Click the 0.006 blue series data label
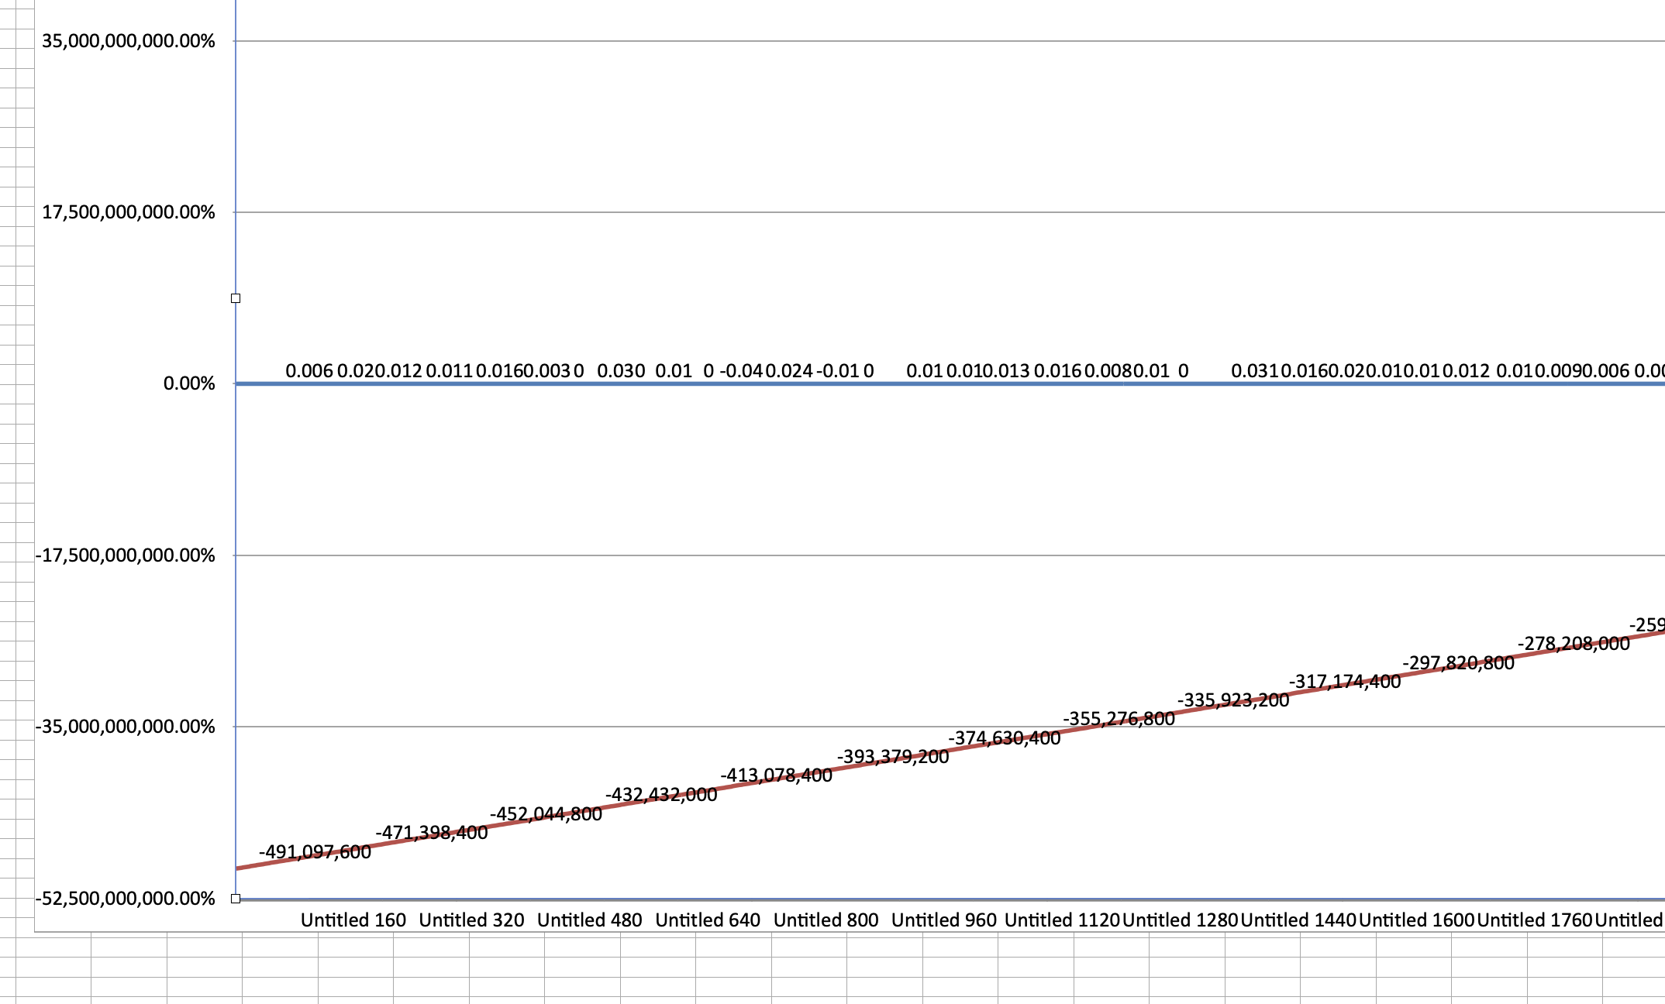The image size is (1665, 1004). [309, 371]
